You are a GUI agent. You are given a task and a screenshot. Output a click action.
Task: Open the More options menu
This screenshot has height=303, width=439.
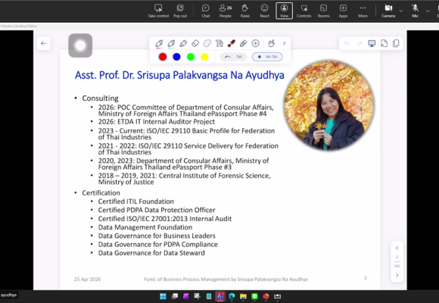[363, 11]
